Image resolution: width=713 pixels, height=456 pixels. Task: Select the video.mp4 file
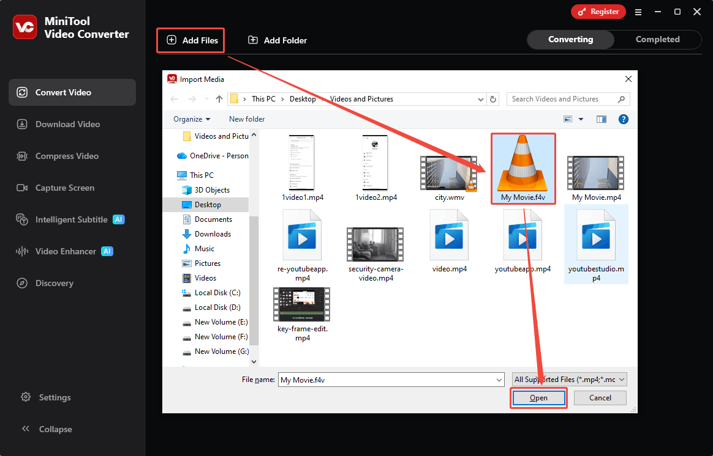pos(449,240)
